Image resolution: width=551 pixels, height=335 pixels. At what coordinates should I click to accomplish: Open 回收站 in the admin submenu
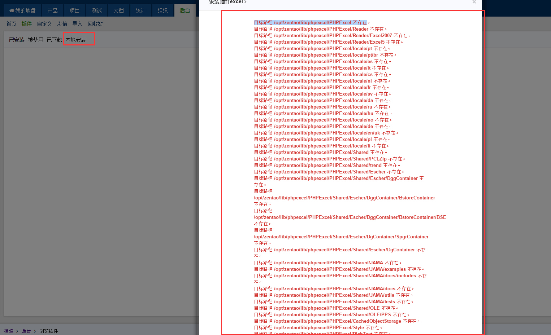(95, 24)
